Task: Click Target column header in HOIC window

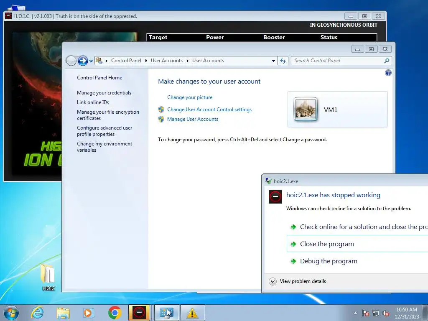Action: [158, 37]
